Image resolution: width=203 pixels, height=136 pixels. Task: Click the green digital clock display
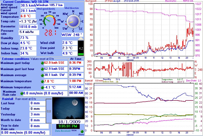tap(68, 126)
